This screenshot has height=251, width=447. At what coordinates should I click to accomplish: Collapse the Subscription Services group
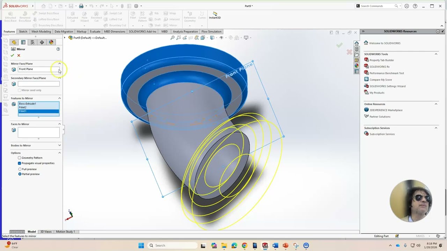point(436,128)
